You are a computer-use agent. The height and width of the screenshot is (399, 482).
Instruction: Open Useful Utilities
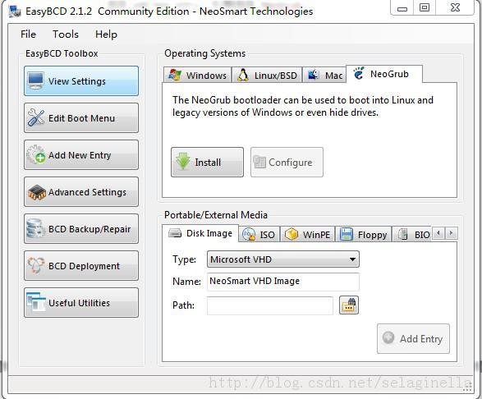pos(81,302)
